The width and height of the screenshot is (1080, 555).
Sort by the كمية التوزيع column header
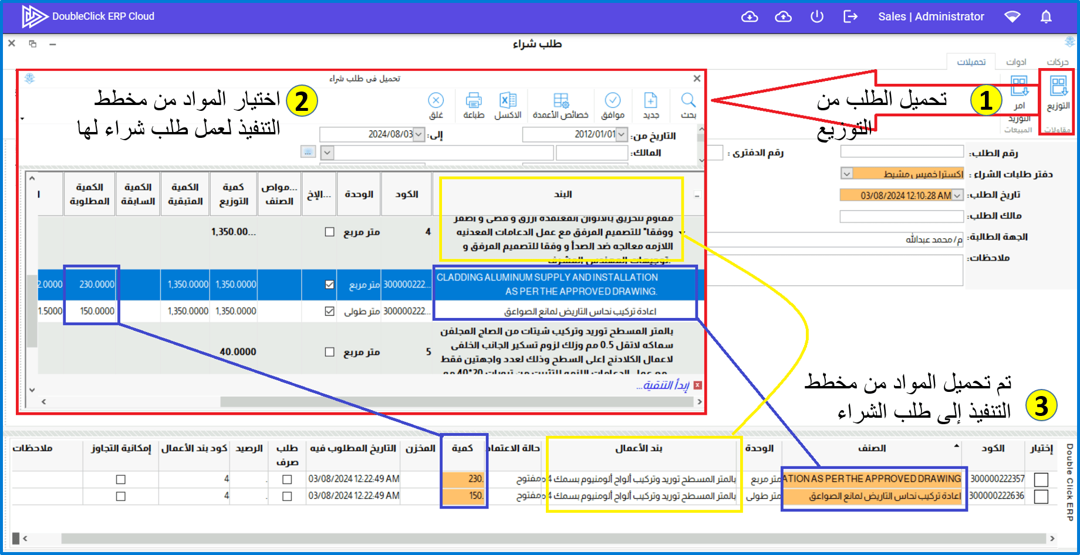pos(234,194)
